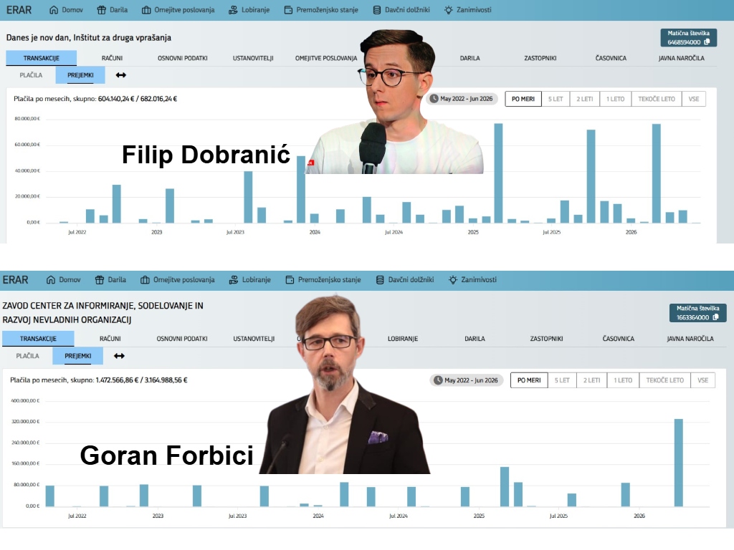This screenshot has height=550, width=734.
Task: Click the Darila gift icon in Zavod Center header
Action: click(99, 280)
